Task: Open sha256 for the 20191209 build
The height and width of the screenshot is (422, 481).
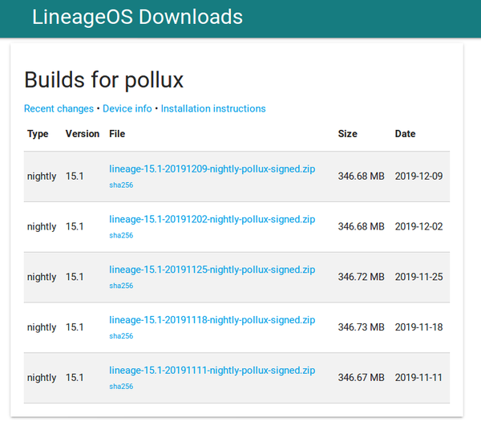Action: tap(121, 185)
